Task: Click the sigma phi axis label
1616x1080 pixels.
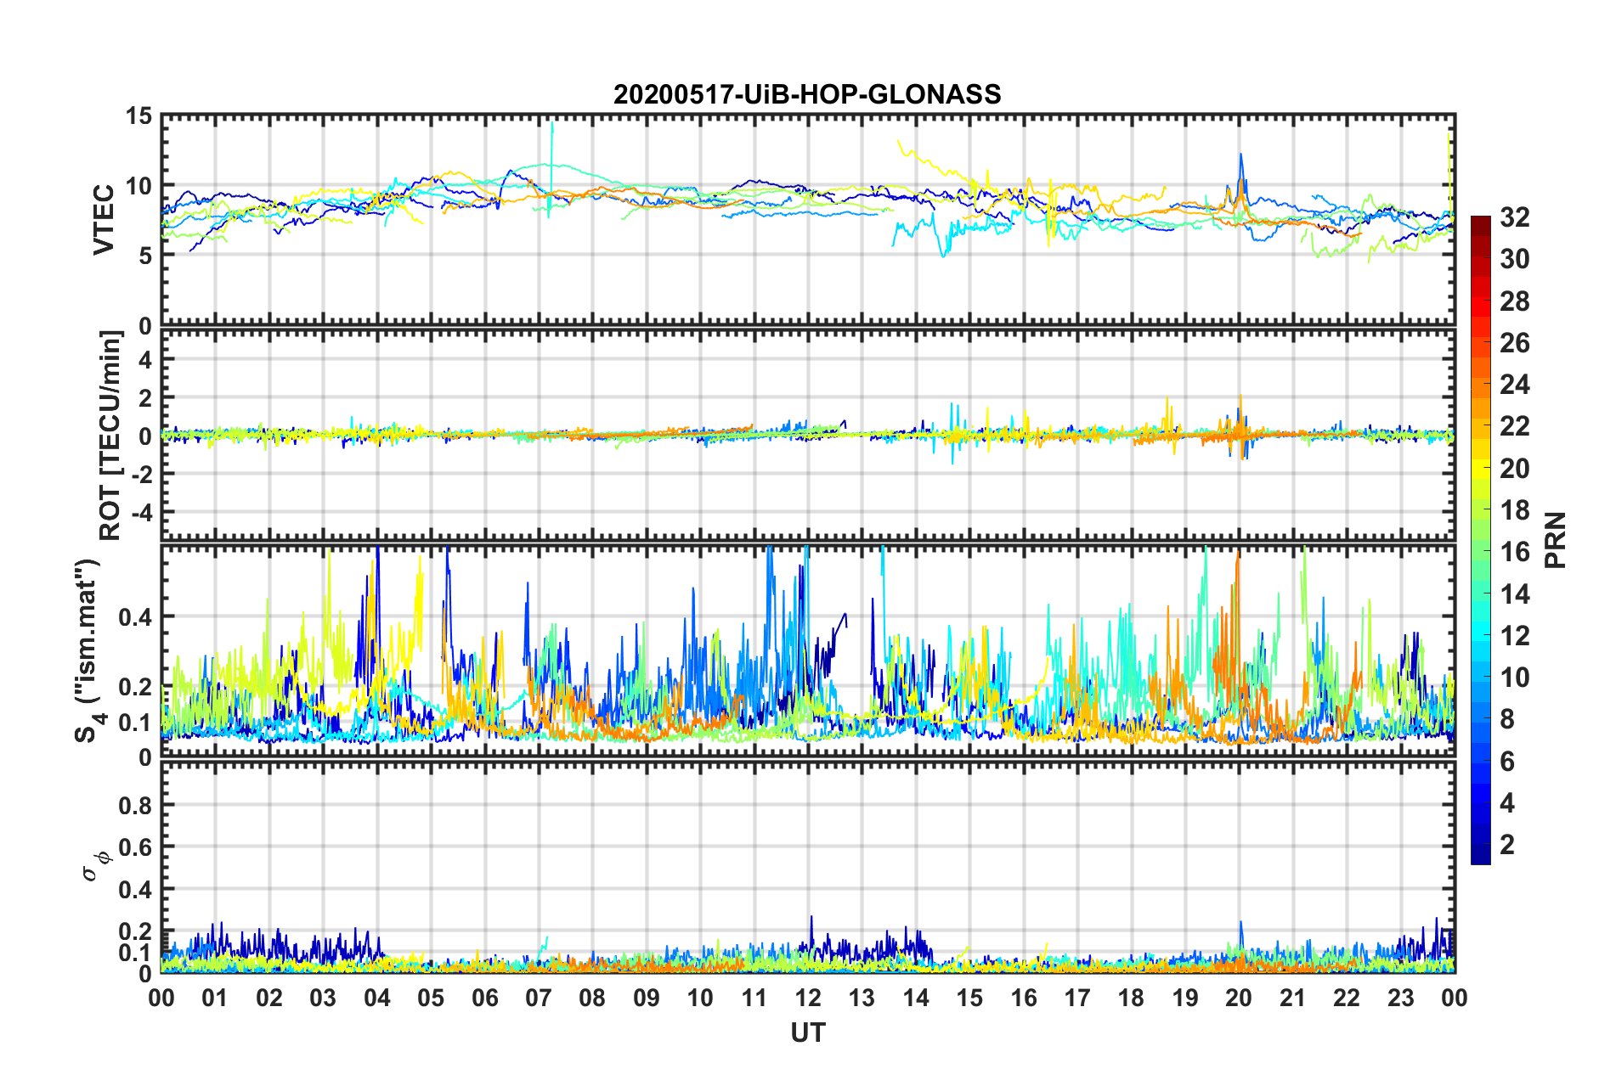Action: point(95,865)
